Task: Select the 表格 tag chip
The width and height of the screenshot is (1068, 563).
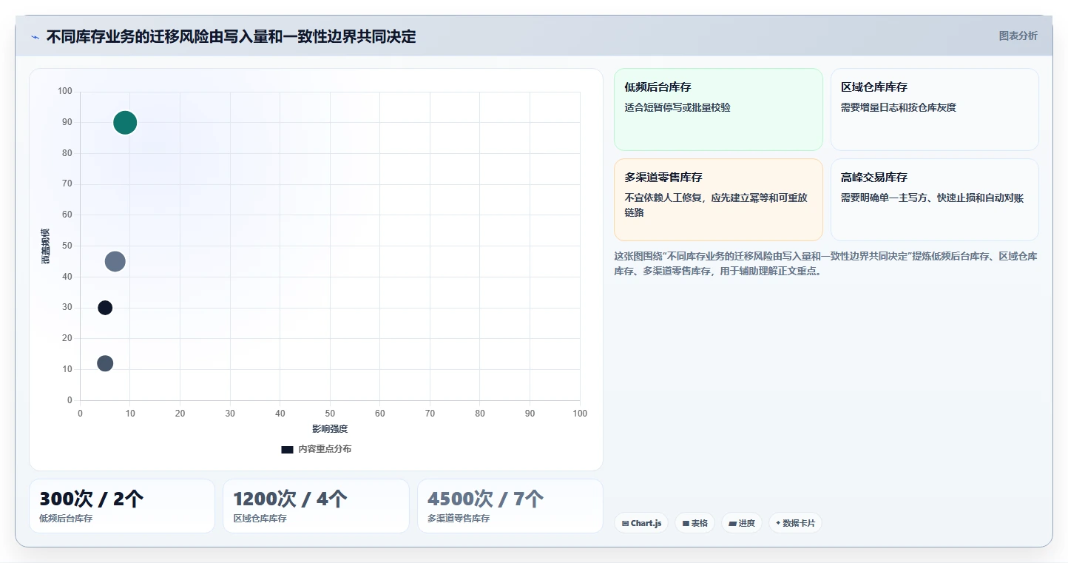Action: pos(694,523)
